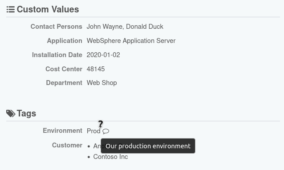284x170 pixels.
Task: Click the Application label
Action: (65, 41)
